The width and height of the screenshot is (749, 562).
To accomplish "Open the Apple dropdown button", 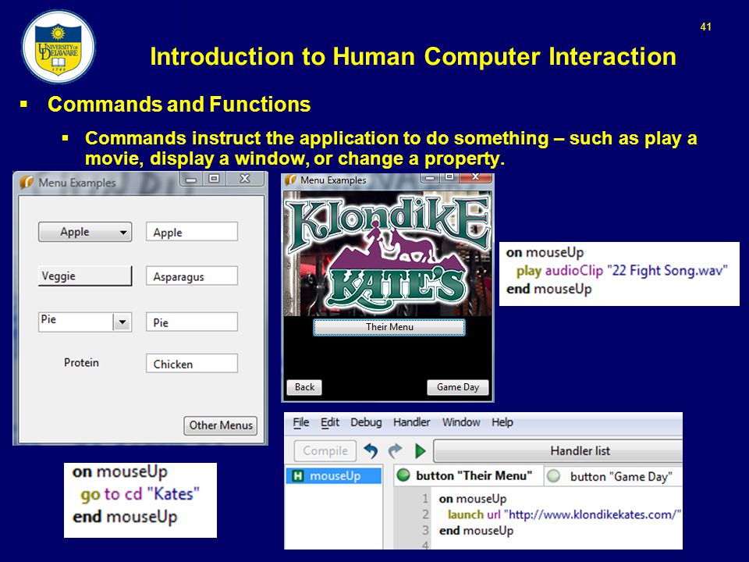I will [x=85, y=232].
